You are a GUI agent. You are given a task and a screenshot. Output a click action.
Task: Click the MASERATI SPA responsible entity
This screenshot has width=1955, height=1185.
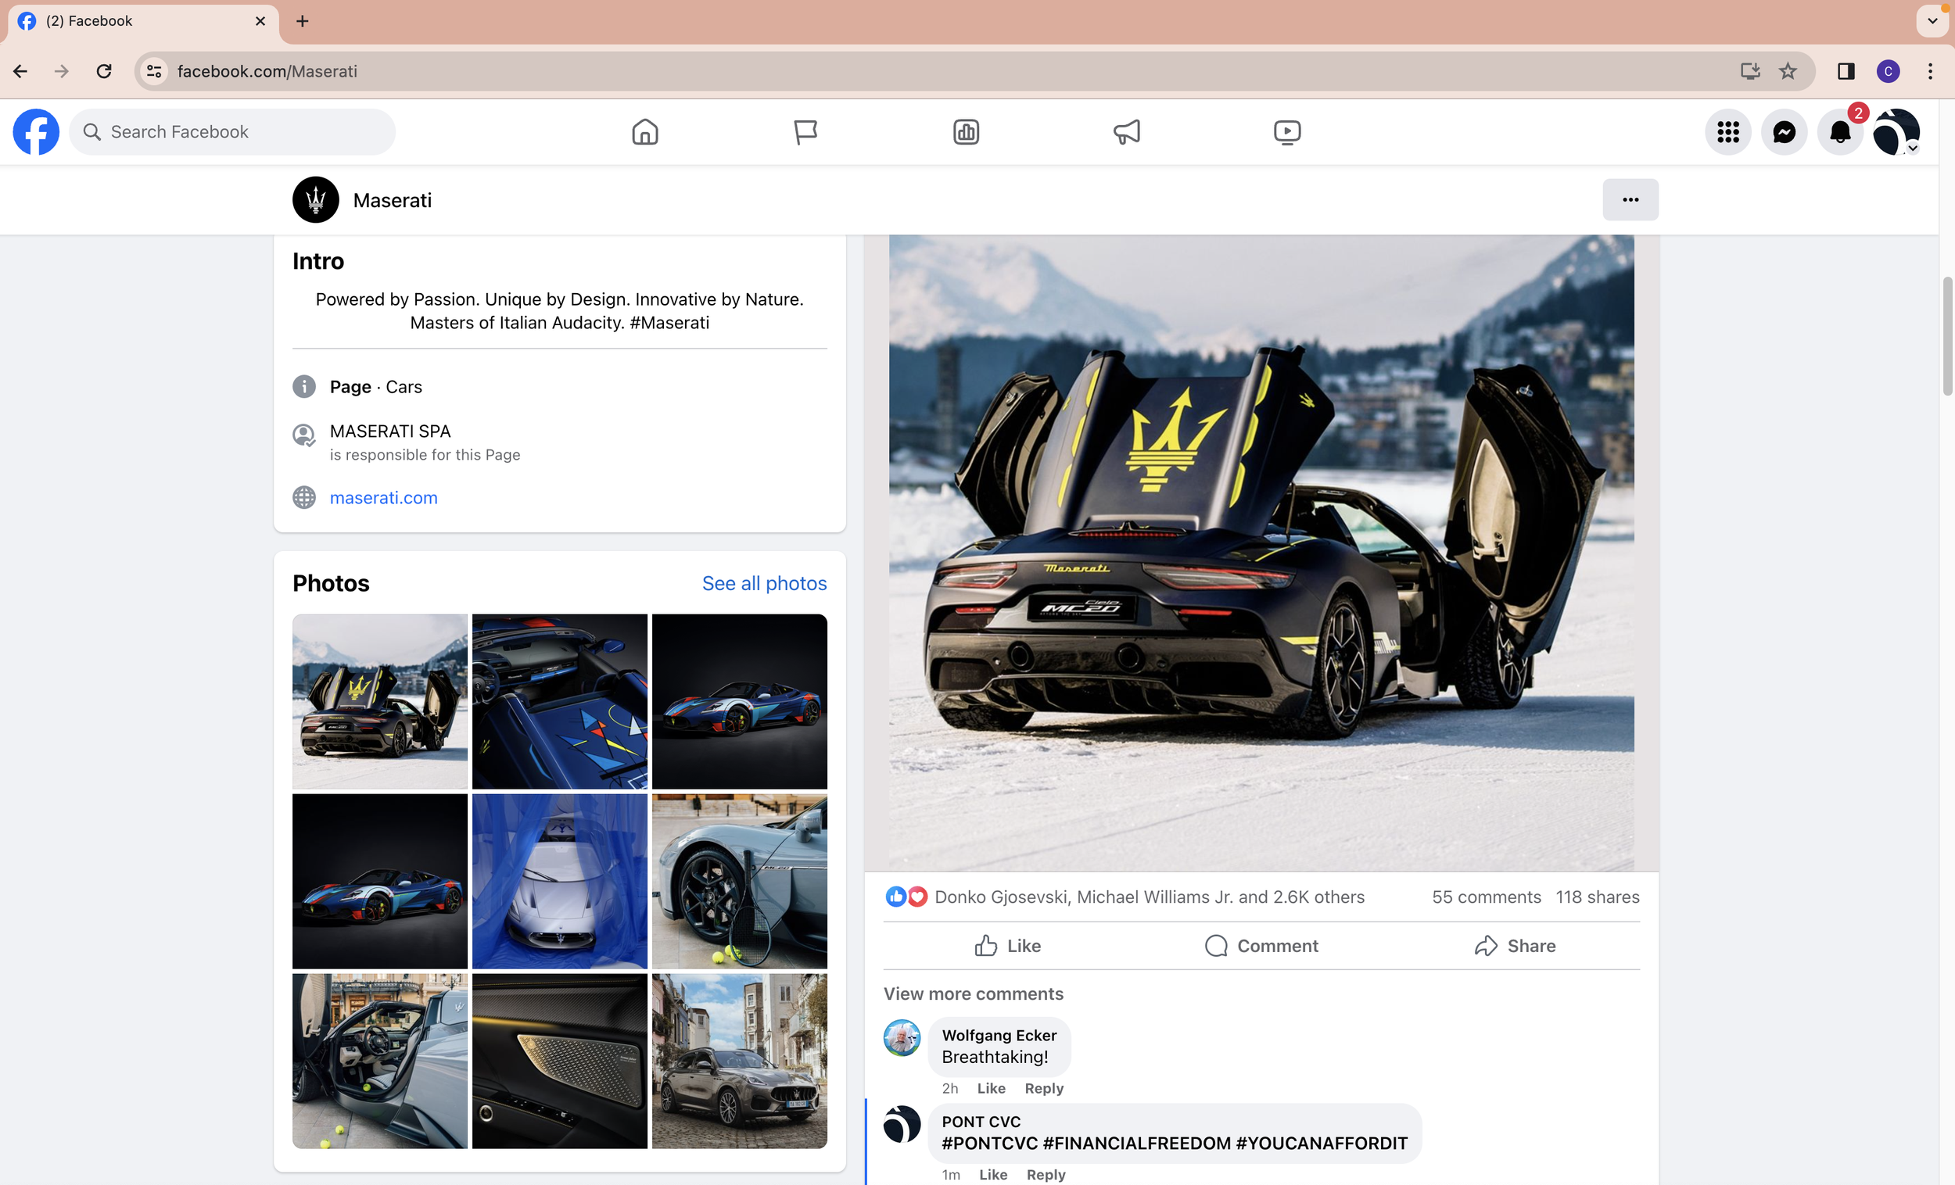pos(390,431)
